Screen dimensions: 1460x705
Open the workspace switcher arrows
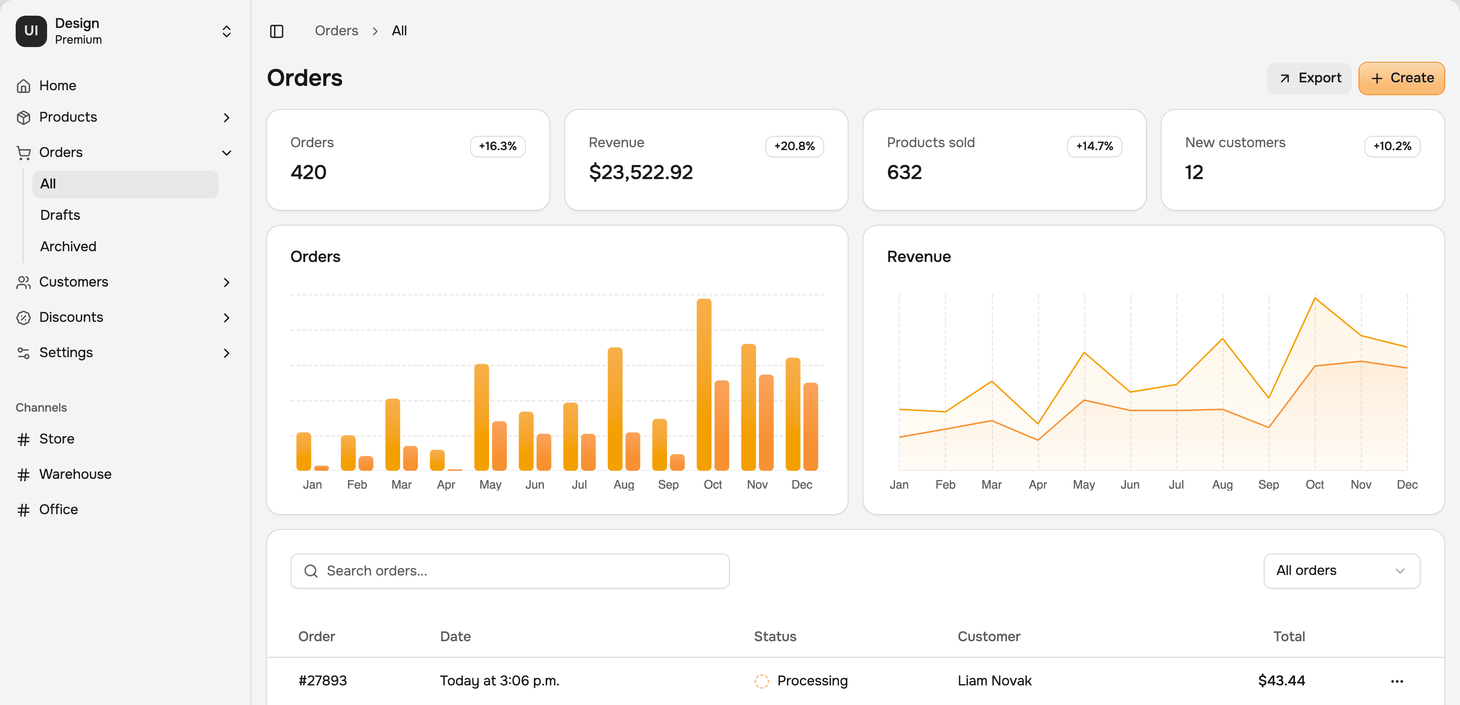[227, 31]
